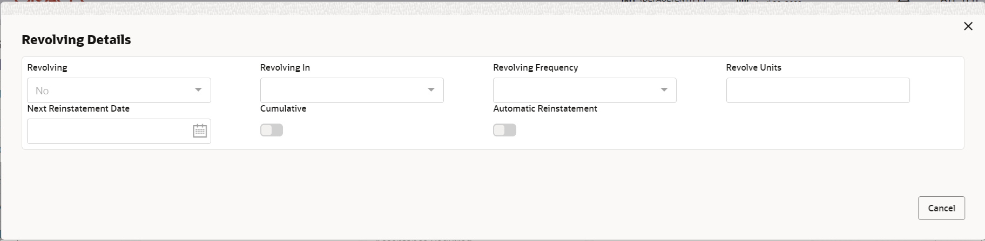The width and height of the screenshot is (985, 241).
Task: Enable the Automatic Reinstatement switch
Action: (x=504, y=130)
